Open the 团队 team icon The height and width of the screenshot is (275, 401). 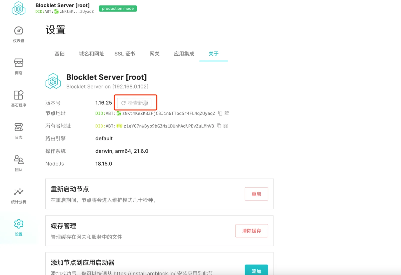pyautogui.click(x=19, y=159)
